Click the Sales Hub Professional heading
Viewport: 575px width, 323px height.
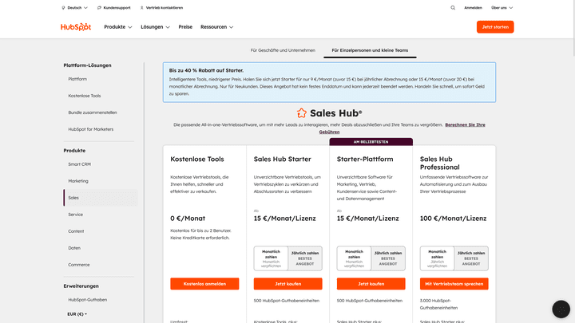pos(440,163)
